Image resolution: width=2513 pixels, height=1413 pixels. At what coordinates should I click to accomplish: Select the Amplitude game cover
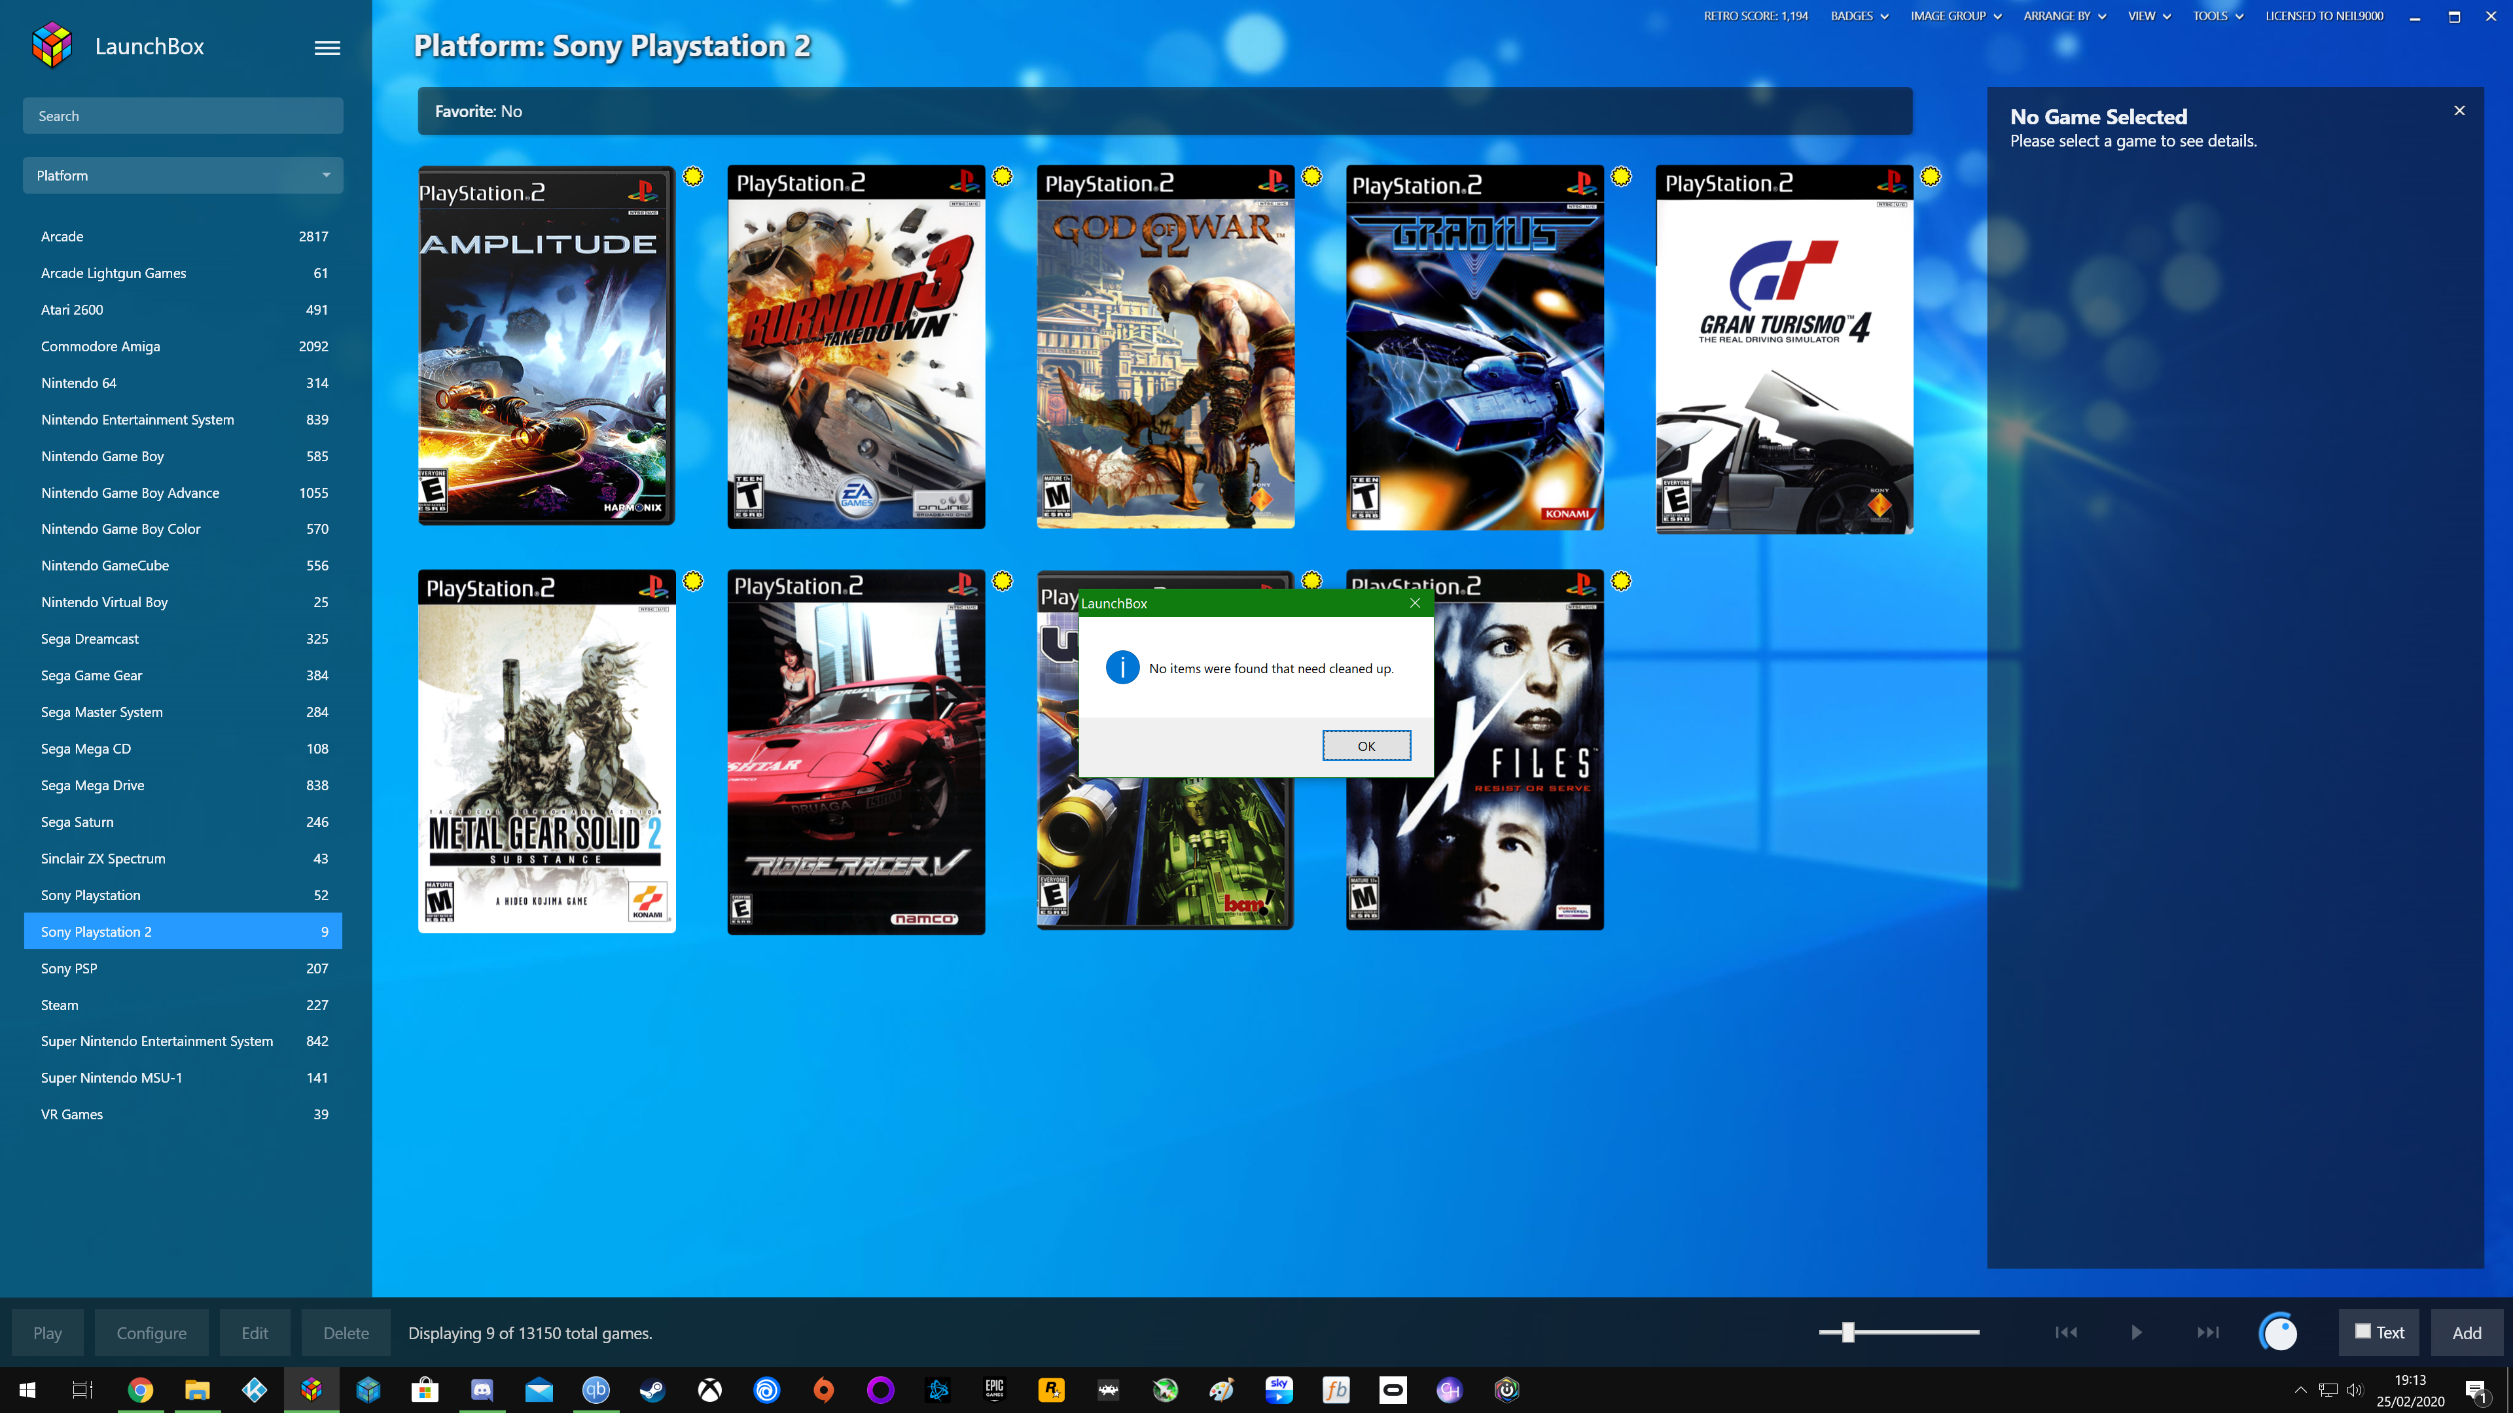tap(546, 345)
